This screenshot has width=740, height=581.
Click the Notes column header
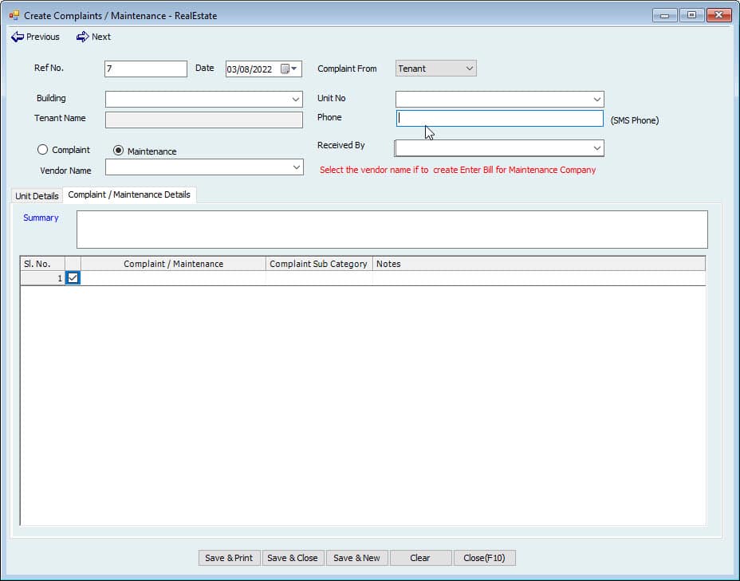[539, 264]
